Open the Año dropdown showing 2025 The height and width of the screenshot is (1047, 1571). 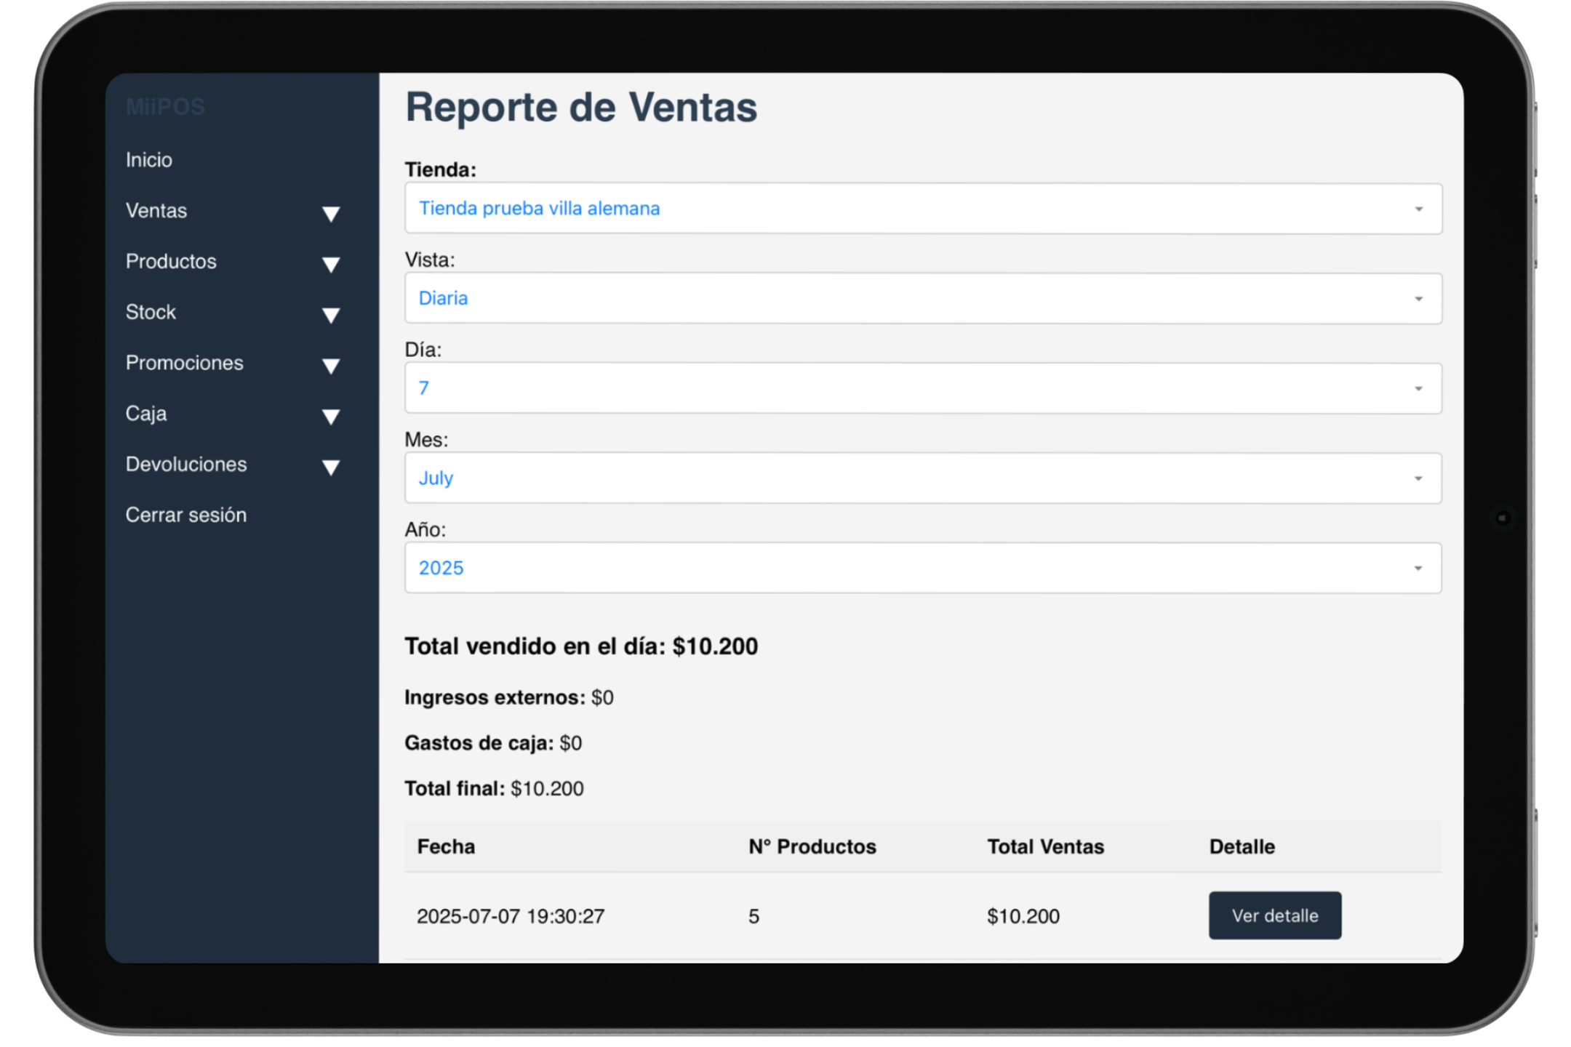[x=922, y=568]
